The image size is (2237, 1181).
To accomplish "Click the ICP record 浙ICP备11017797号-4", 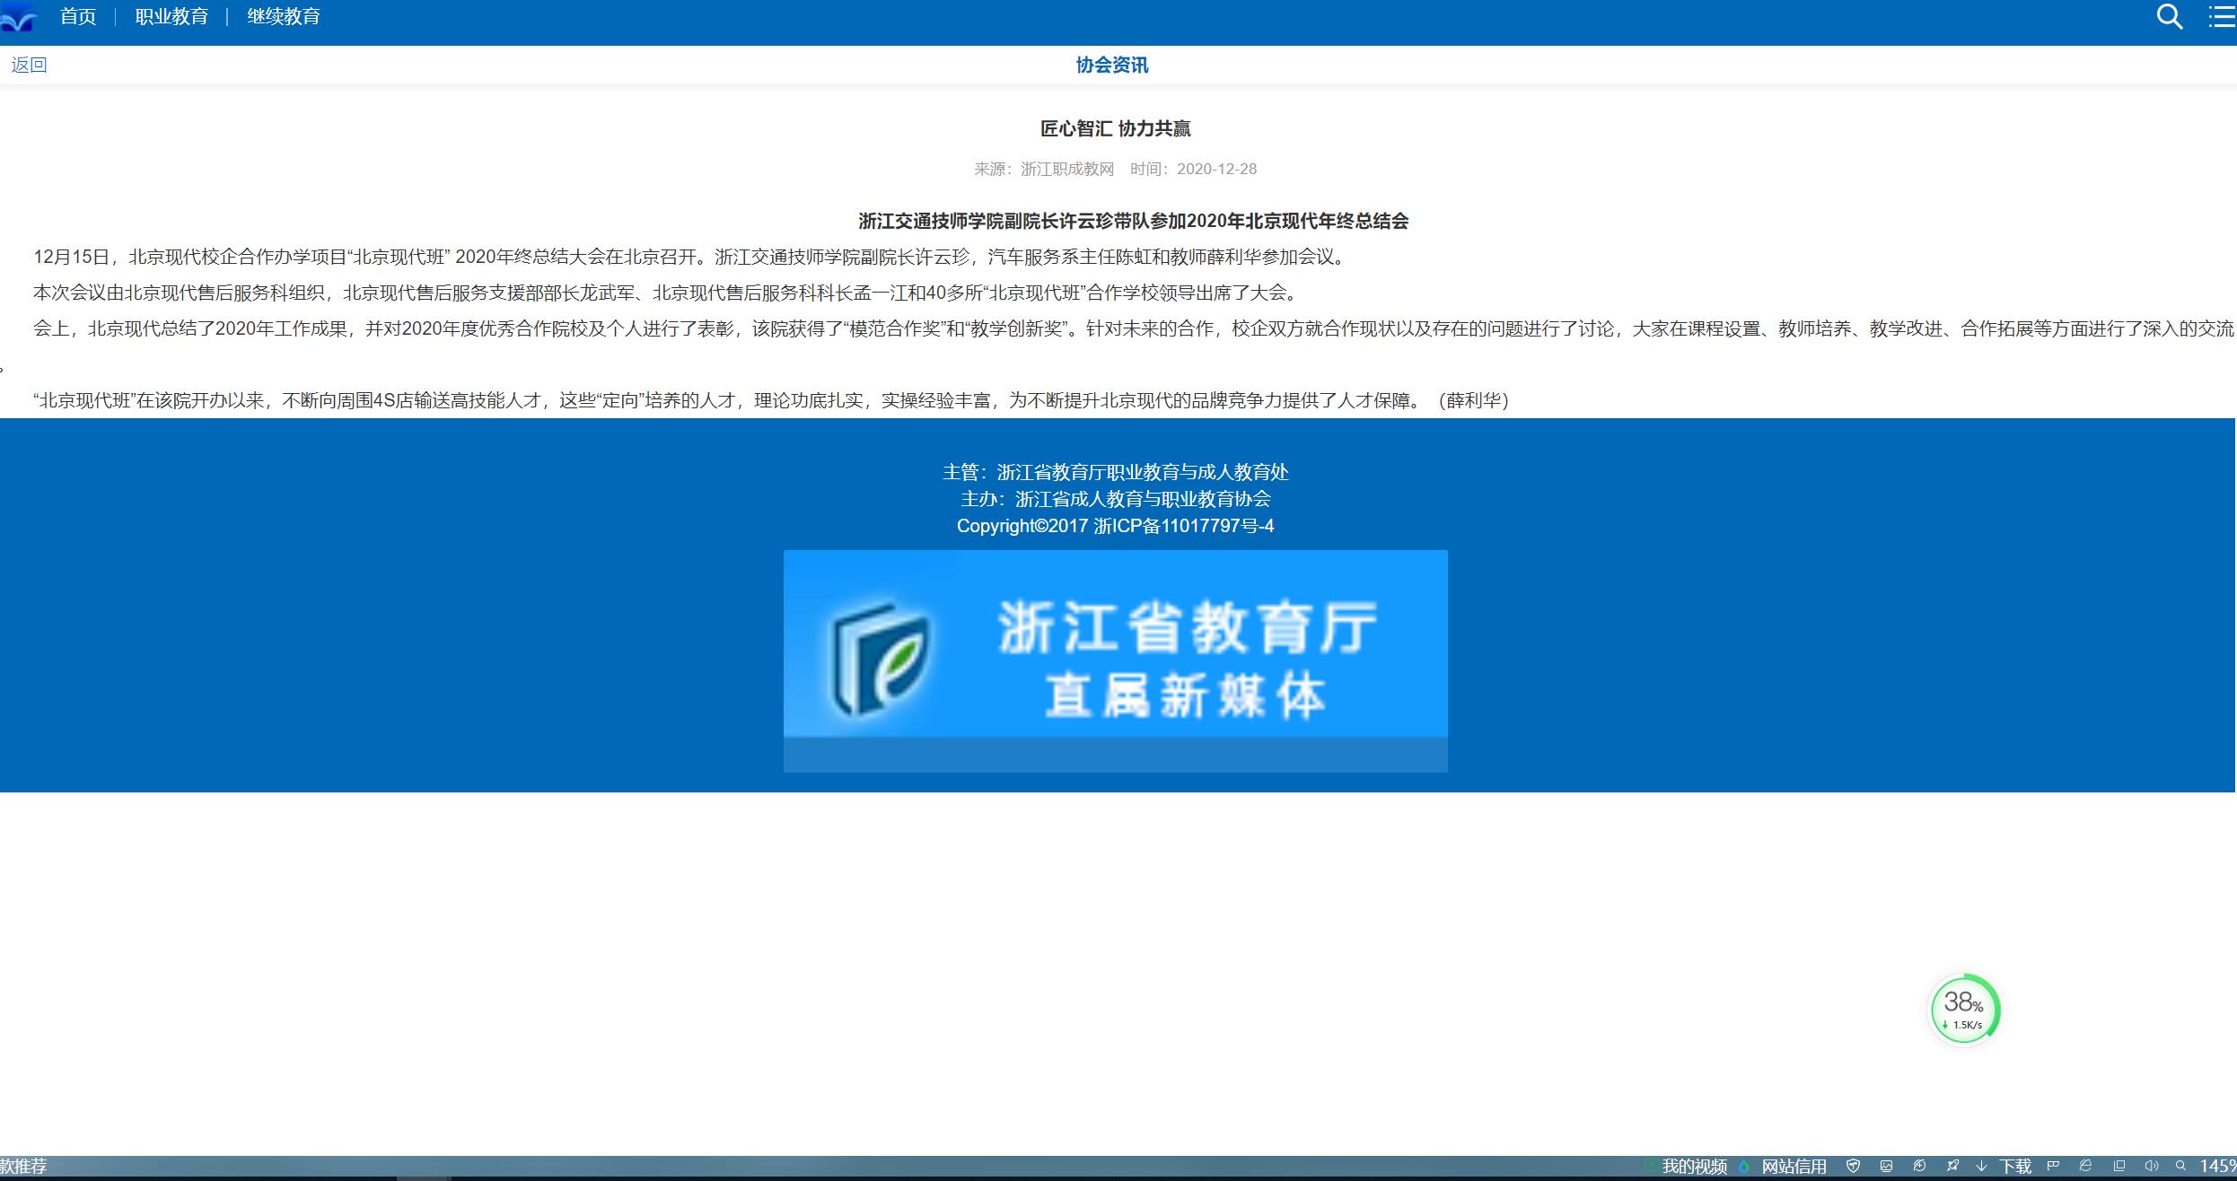I will pyautogui.click(x=1184, y=526).
